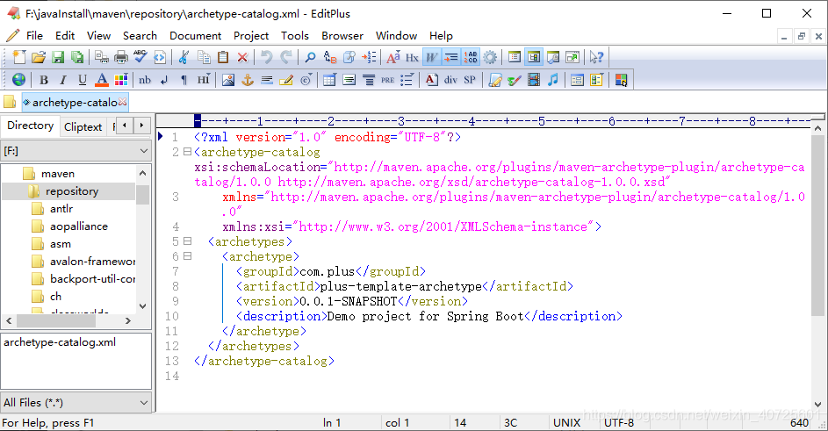Open the drive selector [F:] dropdown
The image size is (828, 431).
[x=76, y=151]
